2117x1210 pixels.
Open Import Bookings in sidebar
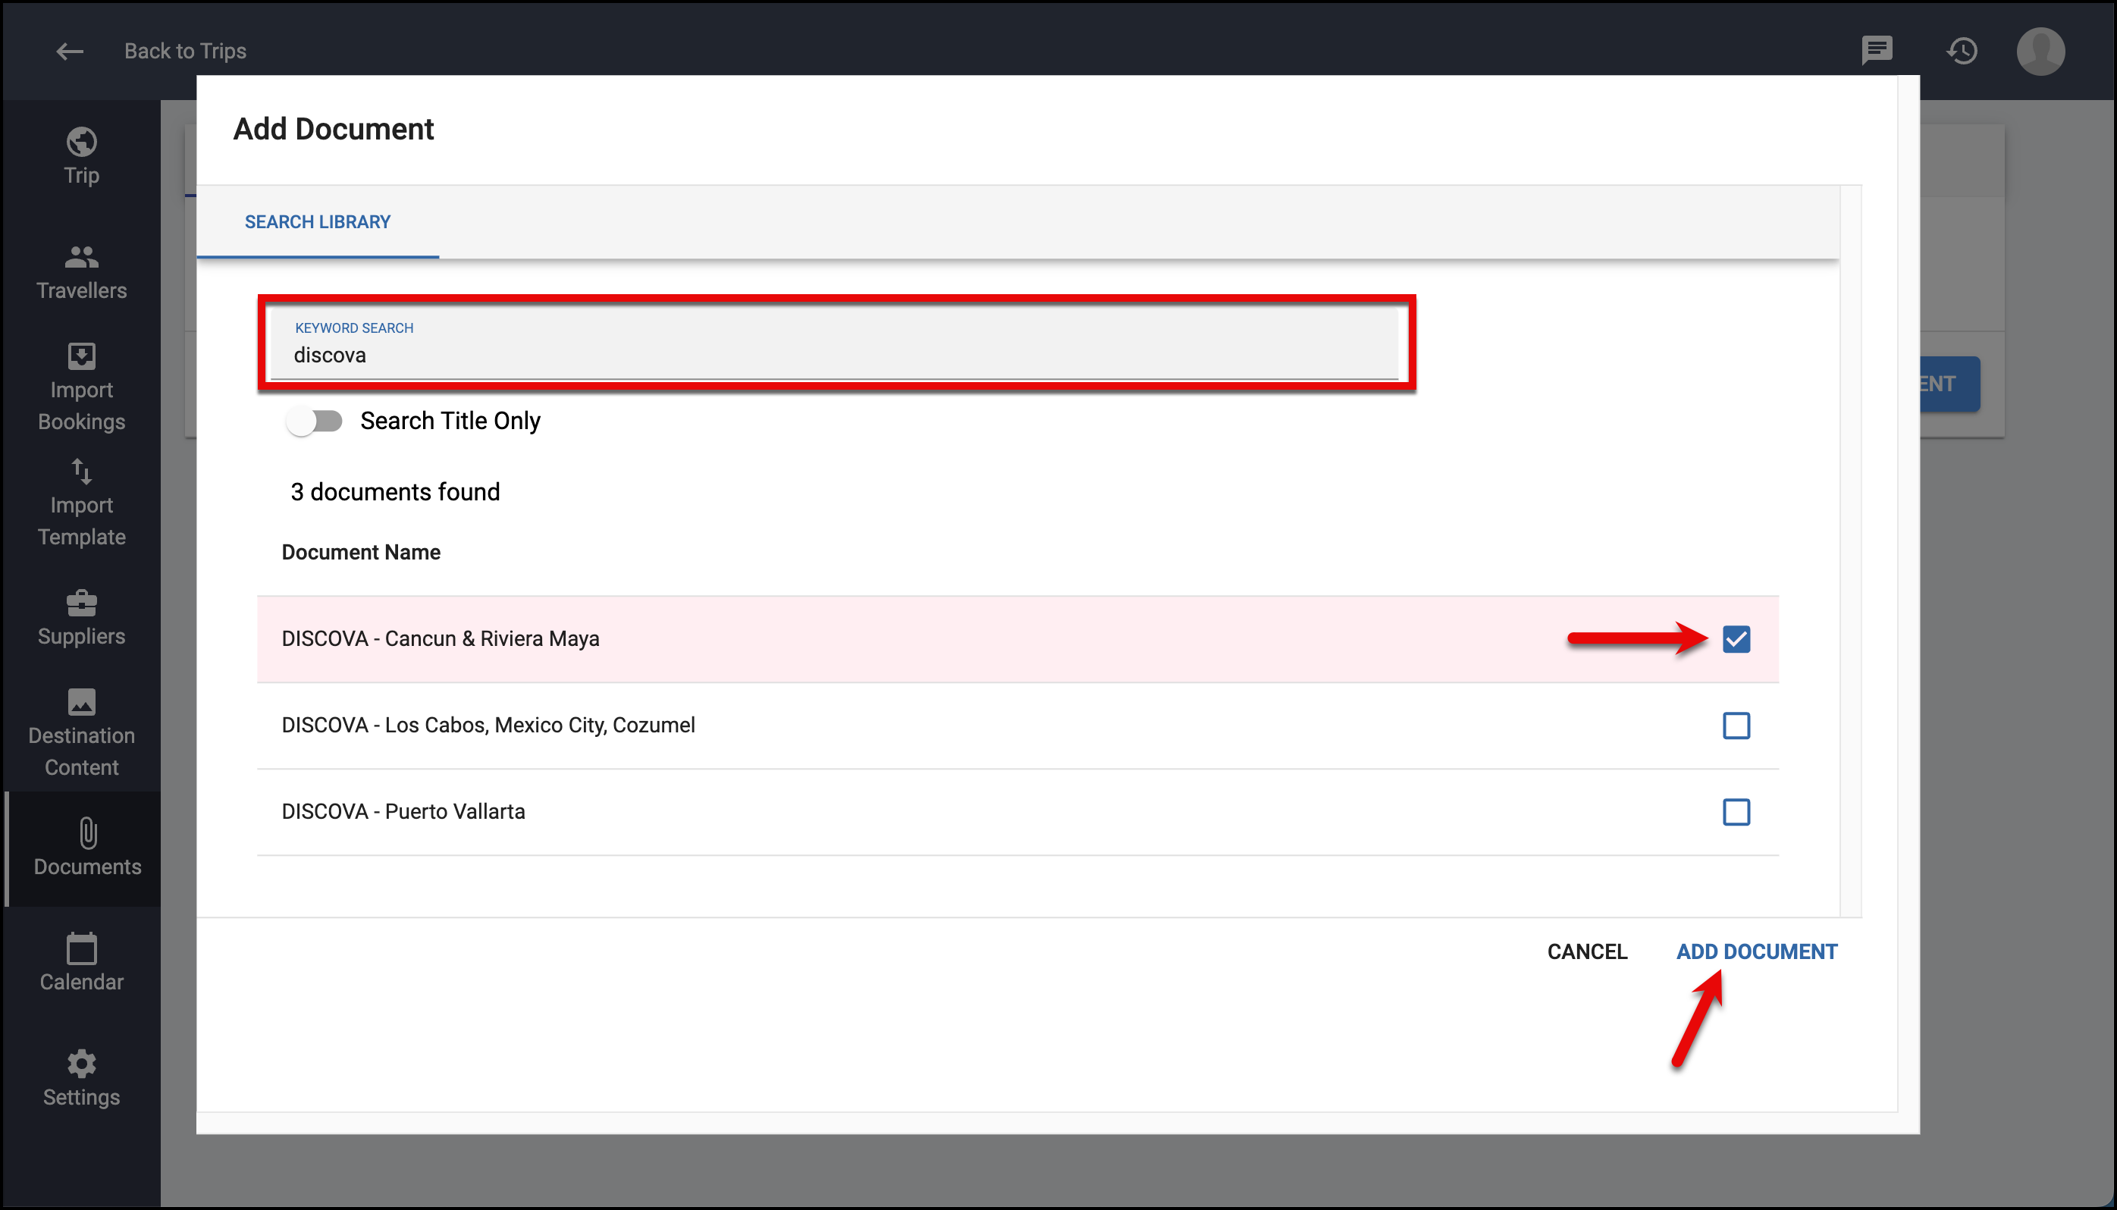click(81, 387)
